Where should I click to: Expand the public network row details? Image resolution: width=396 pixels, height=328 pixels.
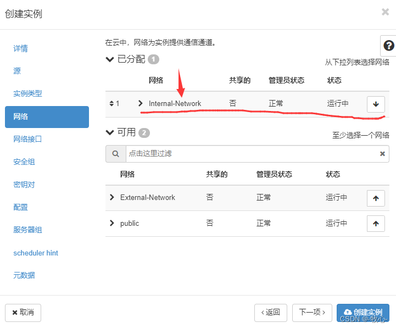tap(112, 223)
